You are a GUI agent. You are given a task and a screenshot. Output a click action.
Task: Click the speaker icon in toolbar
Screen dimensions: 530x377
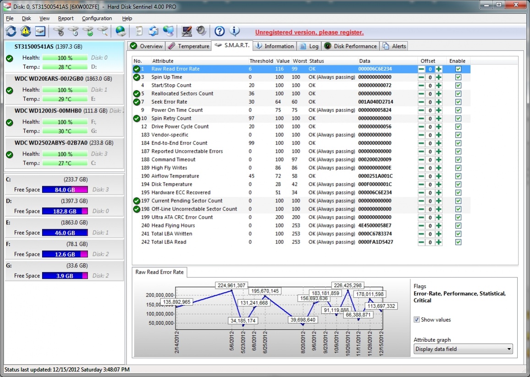(201, 31)
